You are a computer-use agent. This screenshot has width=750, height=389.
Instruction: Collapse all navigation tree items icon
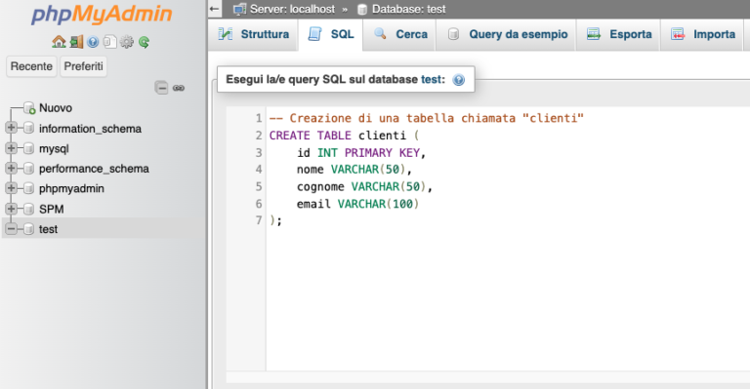[162, 88]
